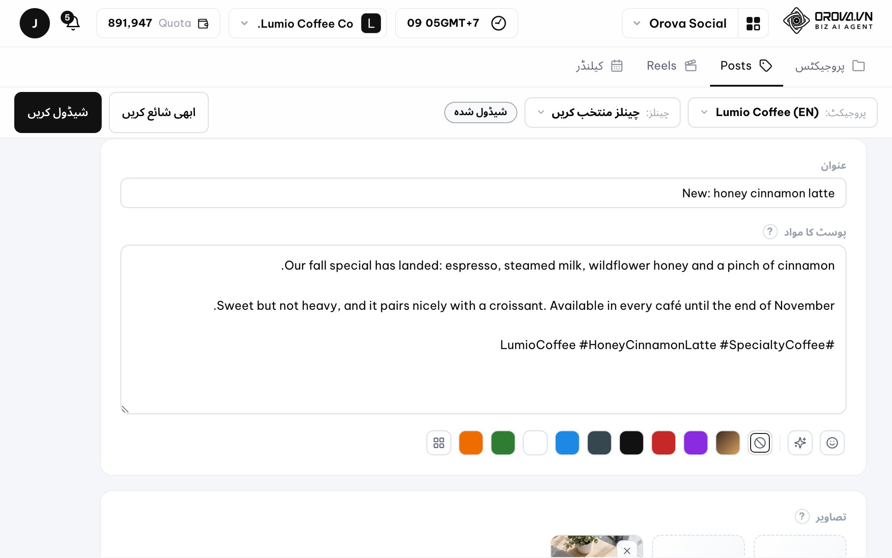
Task: Click the AI sparkle generate icon
Action: click(x=800, y=443)
